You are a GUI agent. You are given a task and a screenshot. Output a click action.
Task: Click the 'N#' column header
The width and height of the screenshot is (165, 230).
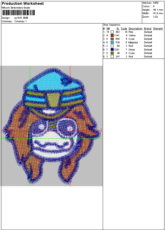point(108,29)
